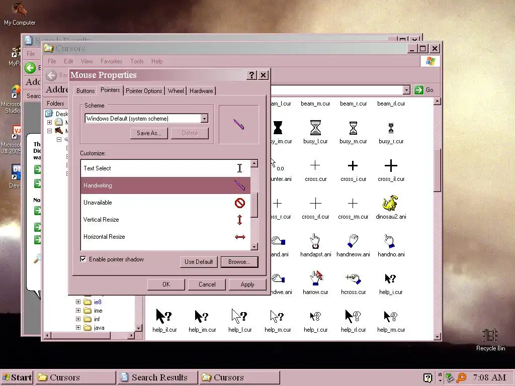Click the Save As... button
515x386 pixels.
click(x=149, y=133)
